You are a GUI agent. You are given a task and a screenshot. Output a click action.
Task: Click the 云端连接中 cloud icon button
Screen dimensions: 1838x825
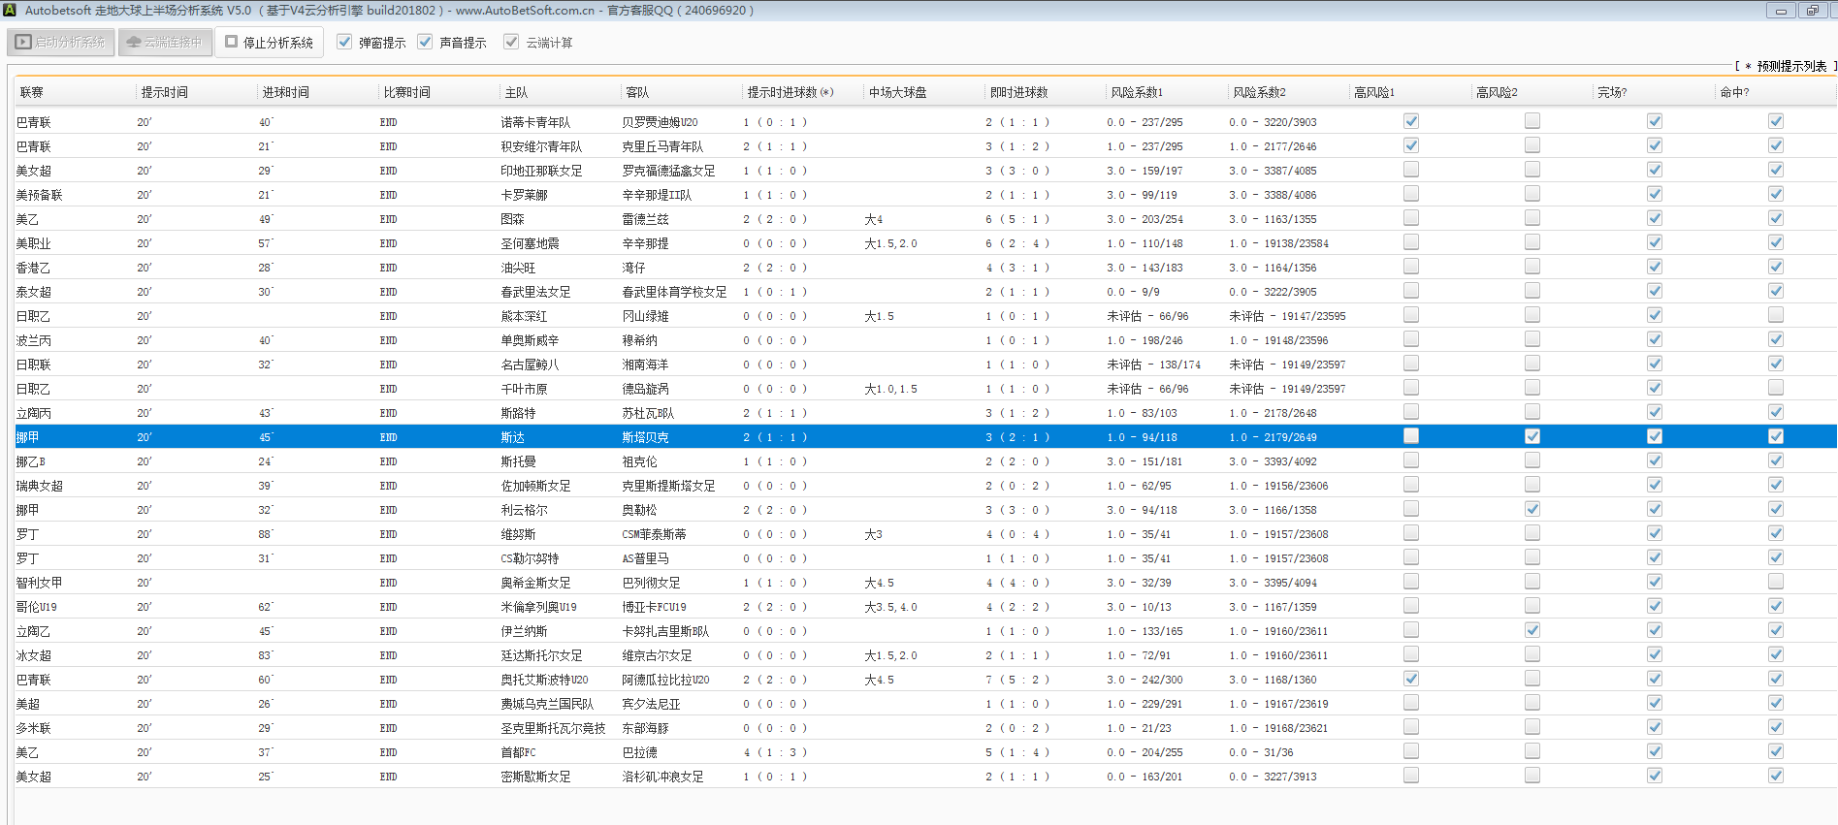(x=165, y=43)
